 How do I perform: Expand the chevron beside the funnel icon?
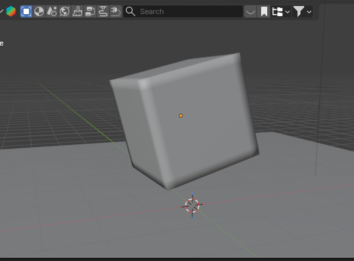pyautogui.click(x=310, y=11)
